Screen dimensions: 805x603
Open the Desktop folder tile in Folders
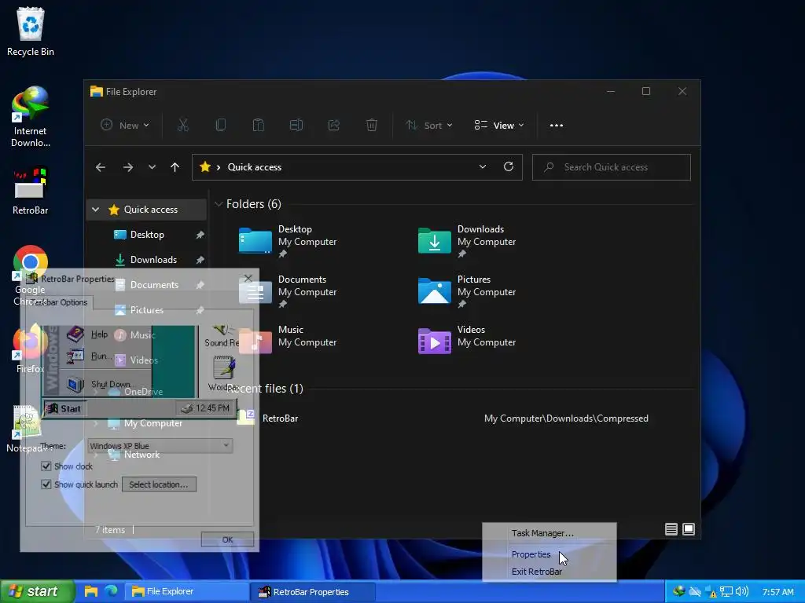(x=288, y=240)
